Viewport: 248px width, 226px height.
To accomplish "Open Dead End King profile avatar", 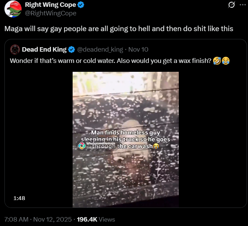I will point(15,49).
